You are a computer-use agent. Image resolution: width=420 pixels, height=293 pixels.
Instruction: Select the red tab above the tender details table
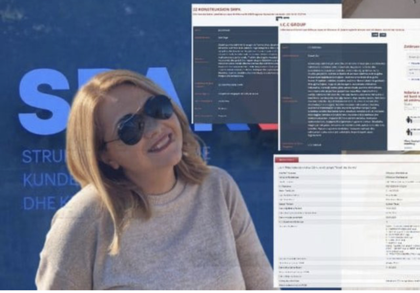286,159
